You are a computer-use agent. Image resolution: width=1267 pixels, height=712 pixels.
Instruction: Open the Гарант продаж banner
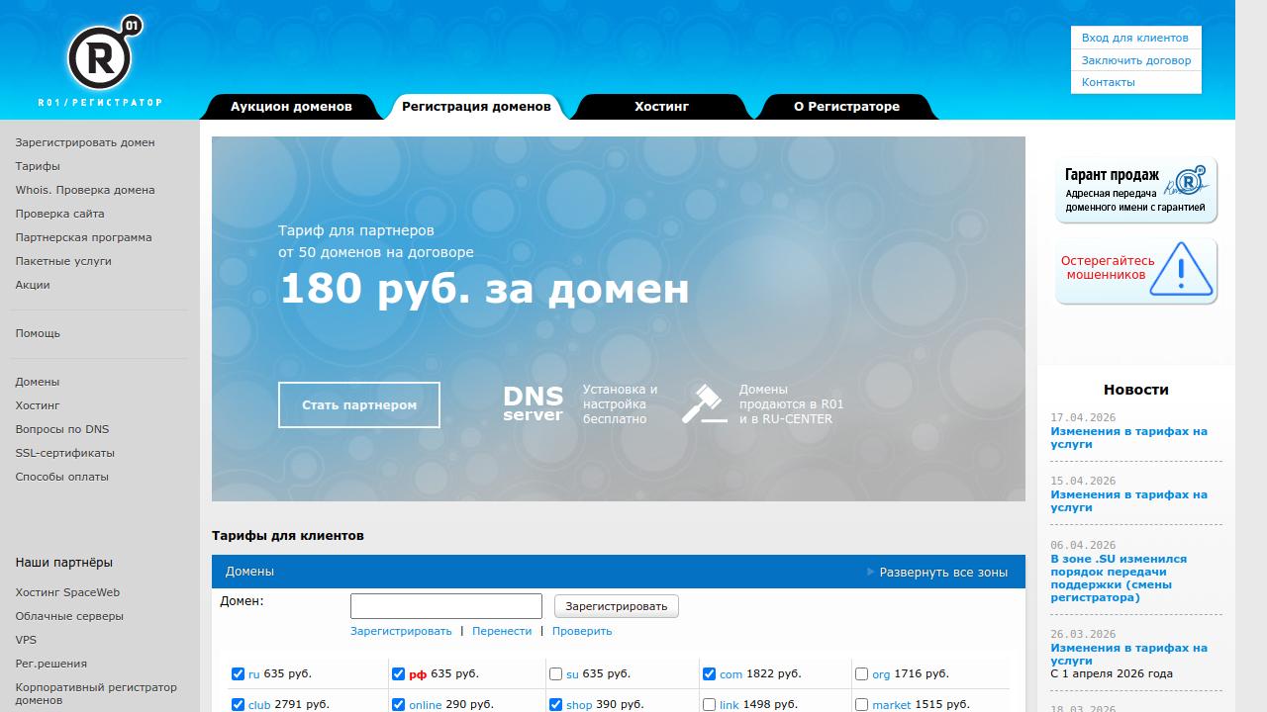[x=1136, y=190]
